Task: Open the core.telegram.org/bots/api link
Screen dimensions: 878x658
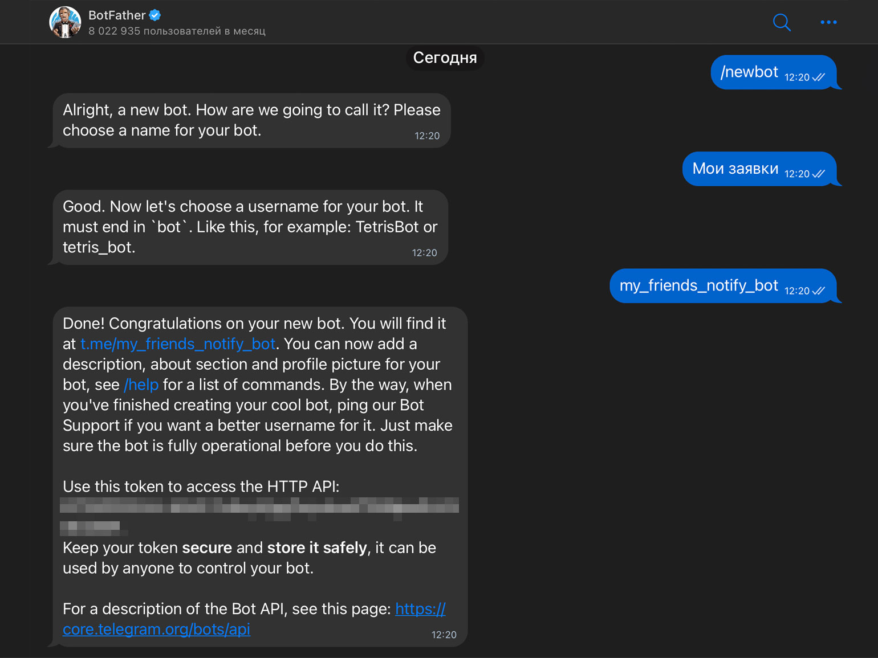Action: coord(156,630)
